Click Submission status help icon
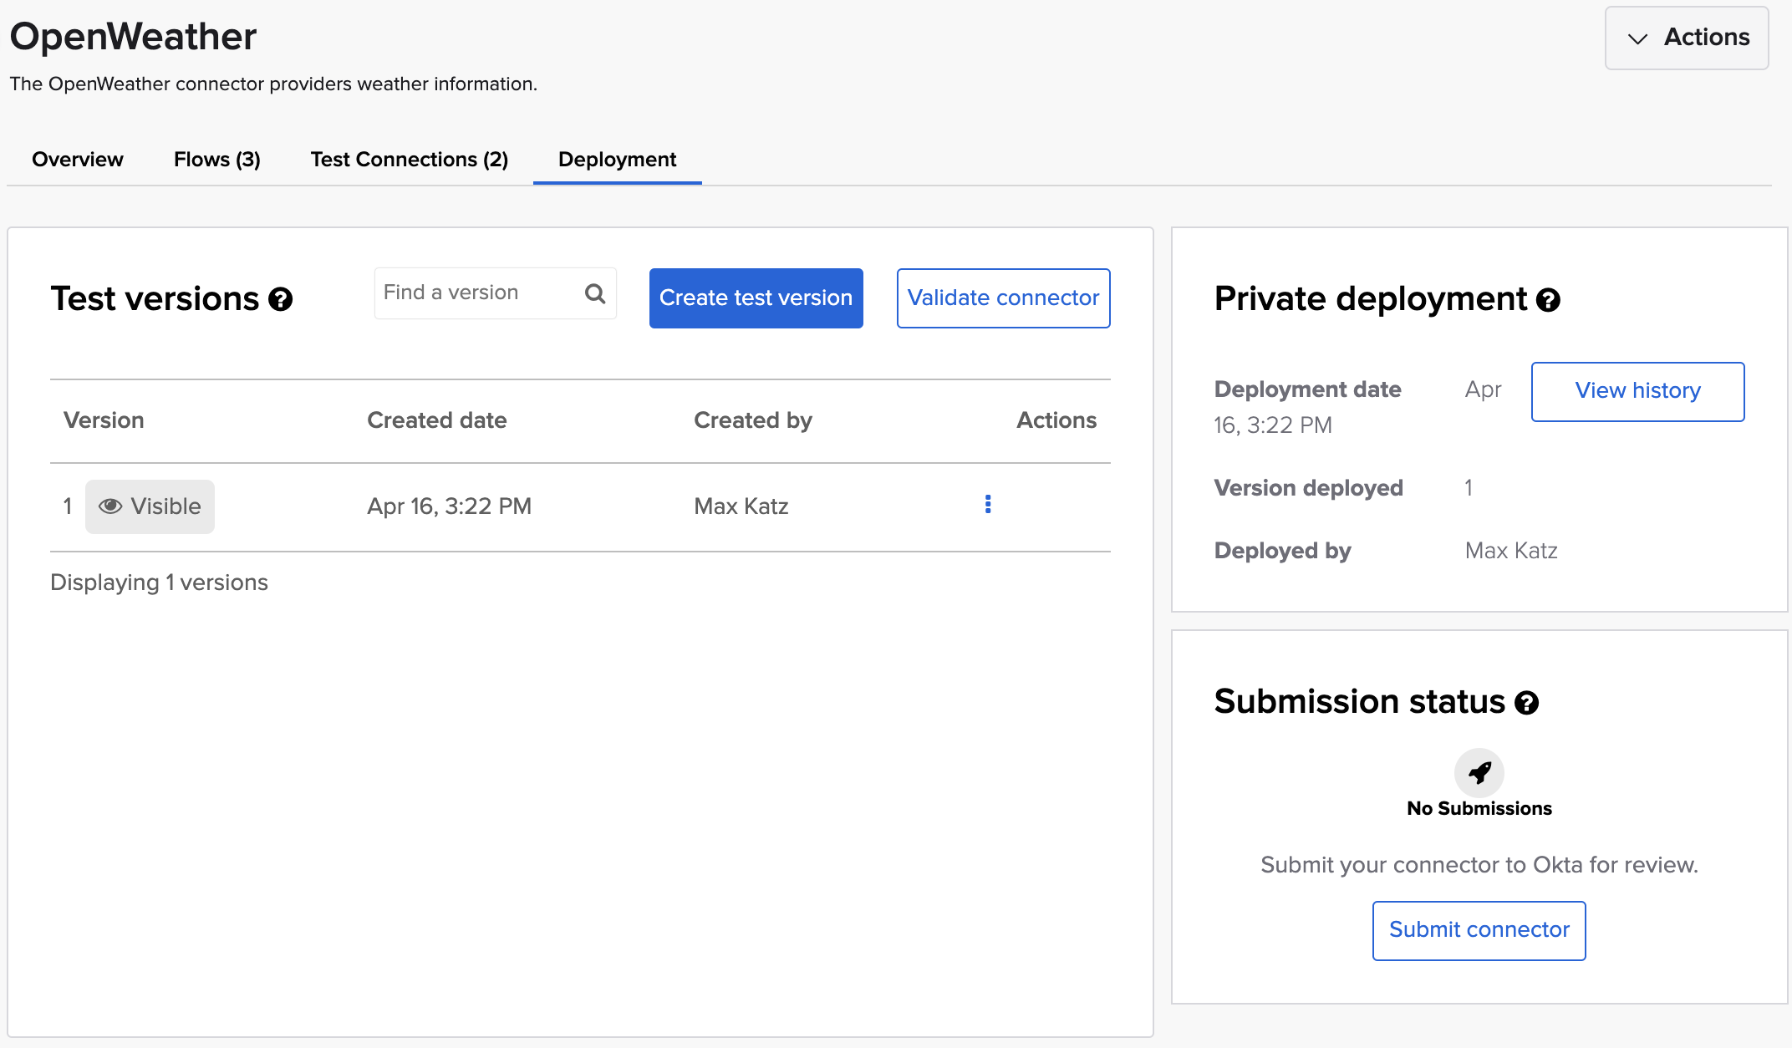The width and height of the screenshot is (1792, 1048). 1526,703
